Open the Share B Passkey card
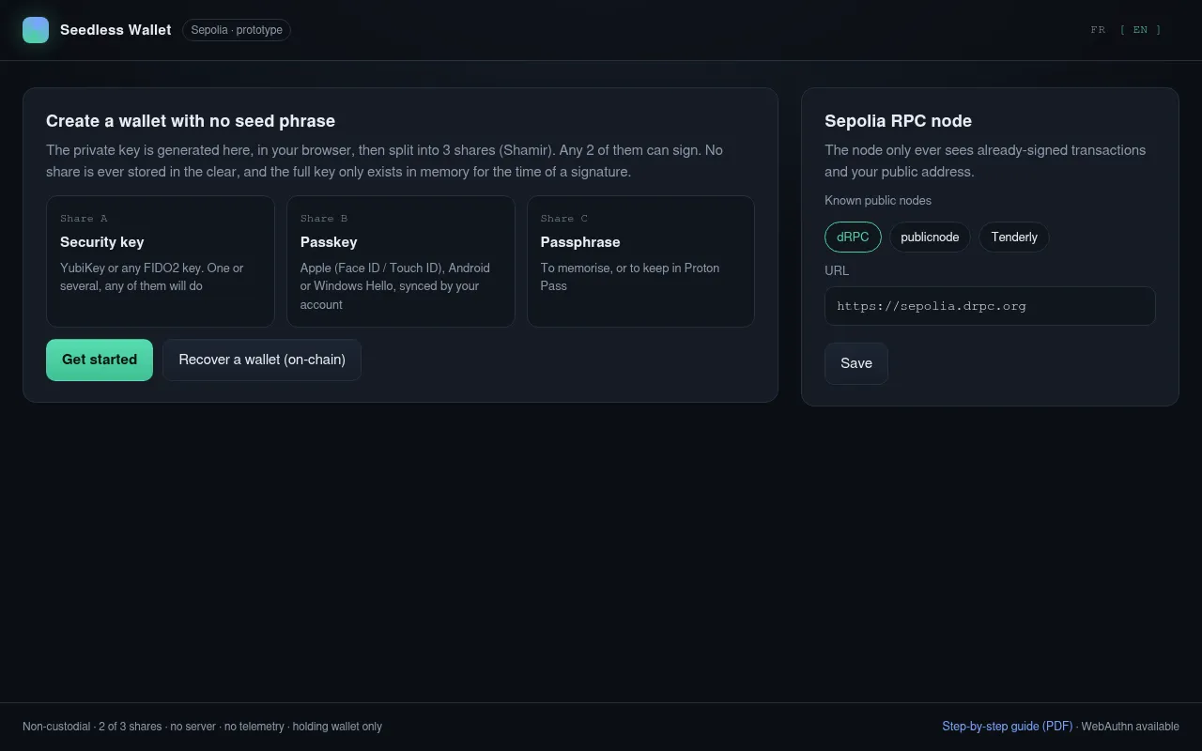 [x=401, y=261]
